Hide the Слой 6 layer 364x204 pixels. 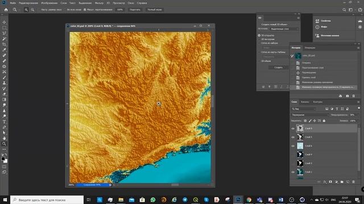coord(293,146)
